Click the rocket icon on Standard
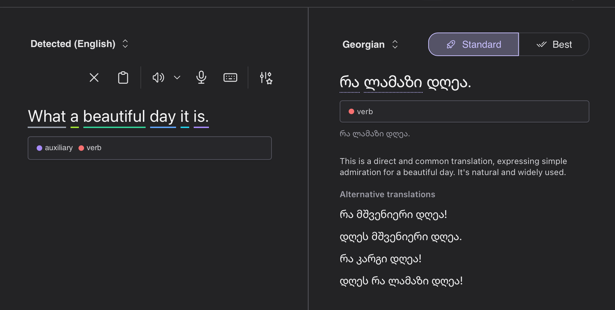Viewport: 615px width, 310px height. click(x=451, y=44)
